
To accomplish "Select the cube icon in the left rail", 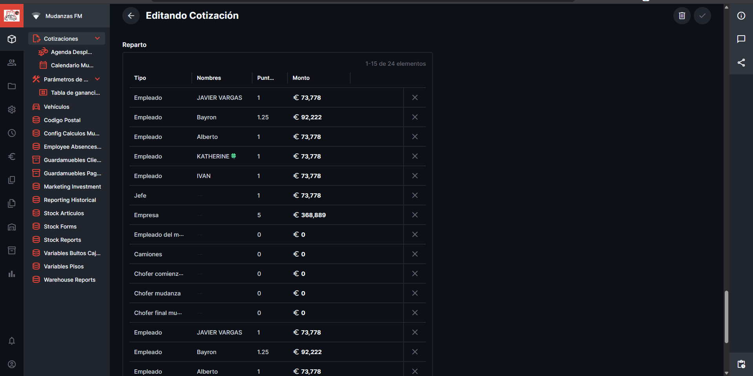I will pyautogui.click(x=12, y=39).
